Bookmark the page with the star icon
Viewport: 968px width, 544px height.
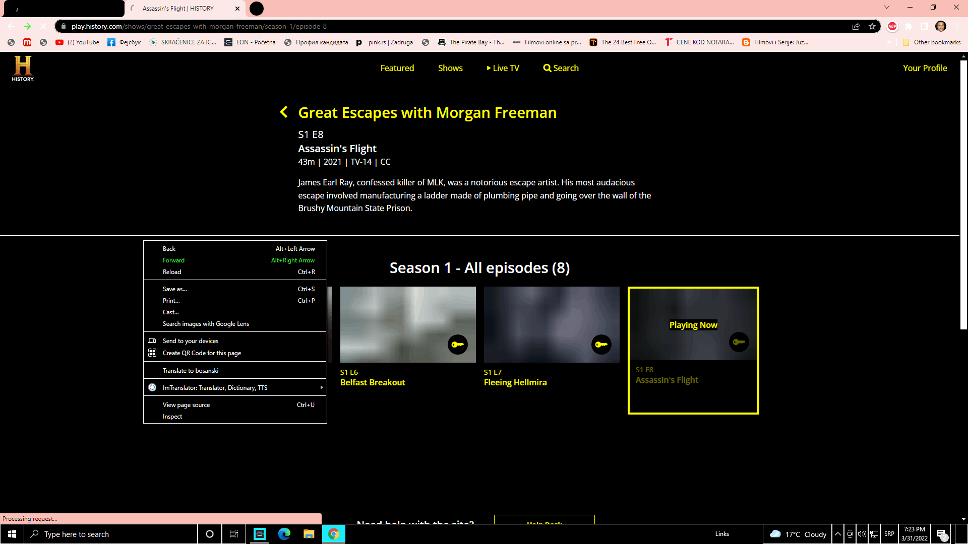[x=872, y=26]
